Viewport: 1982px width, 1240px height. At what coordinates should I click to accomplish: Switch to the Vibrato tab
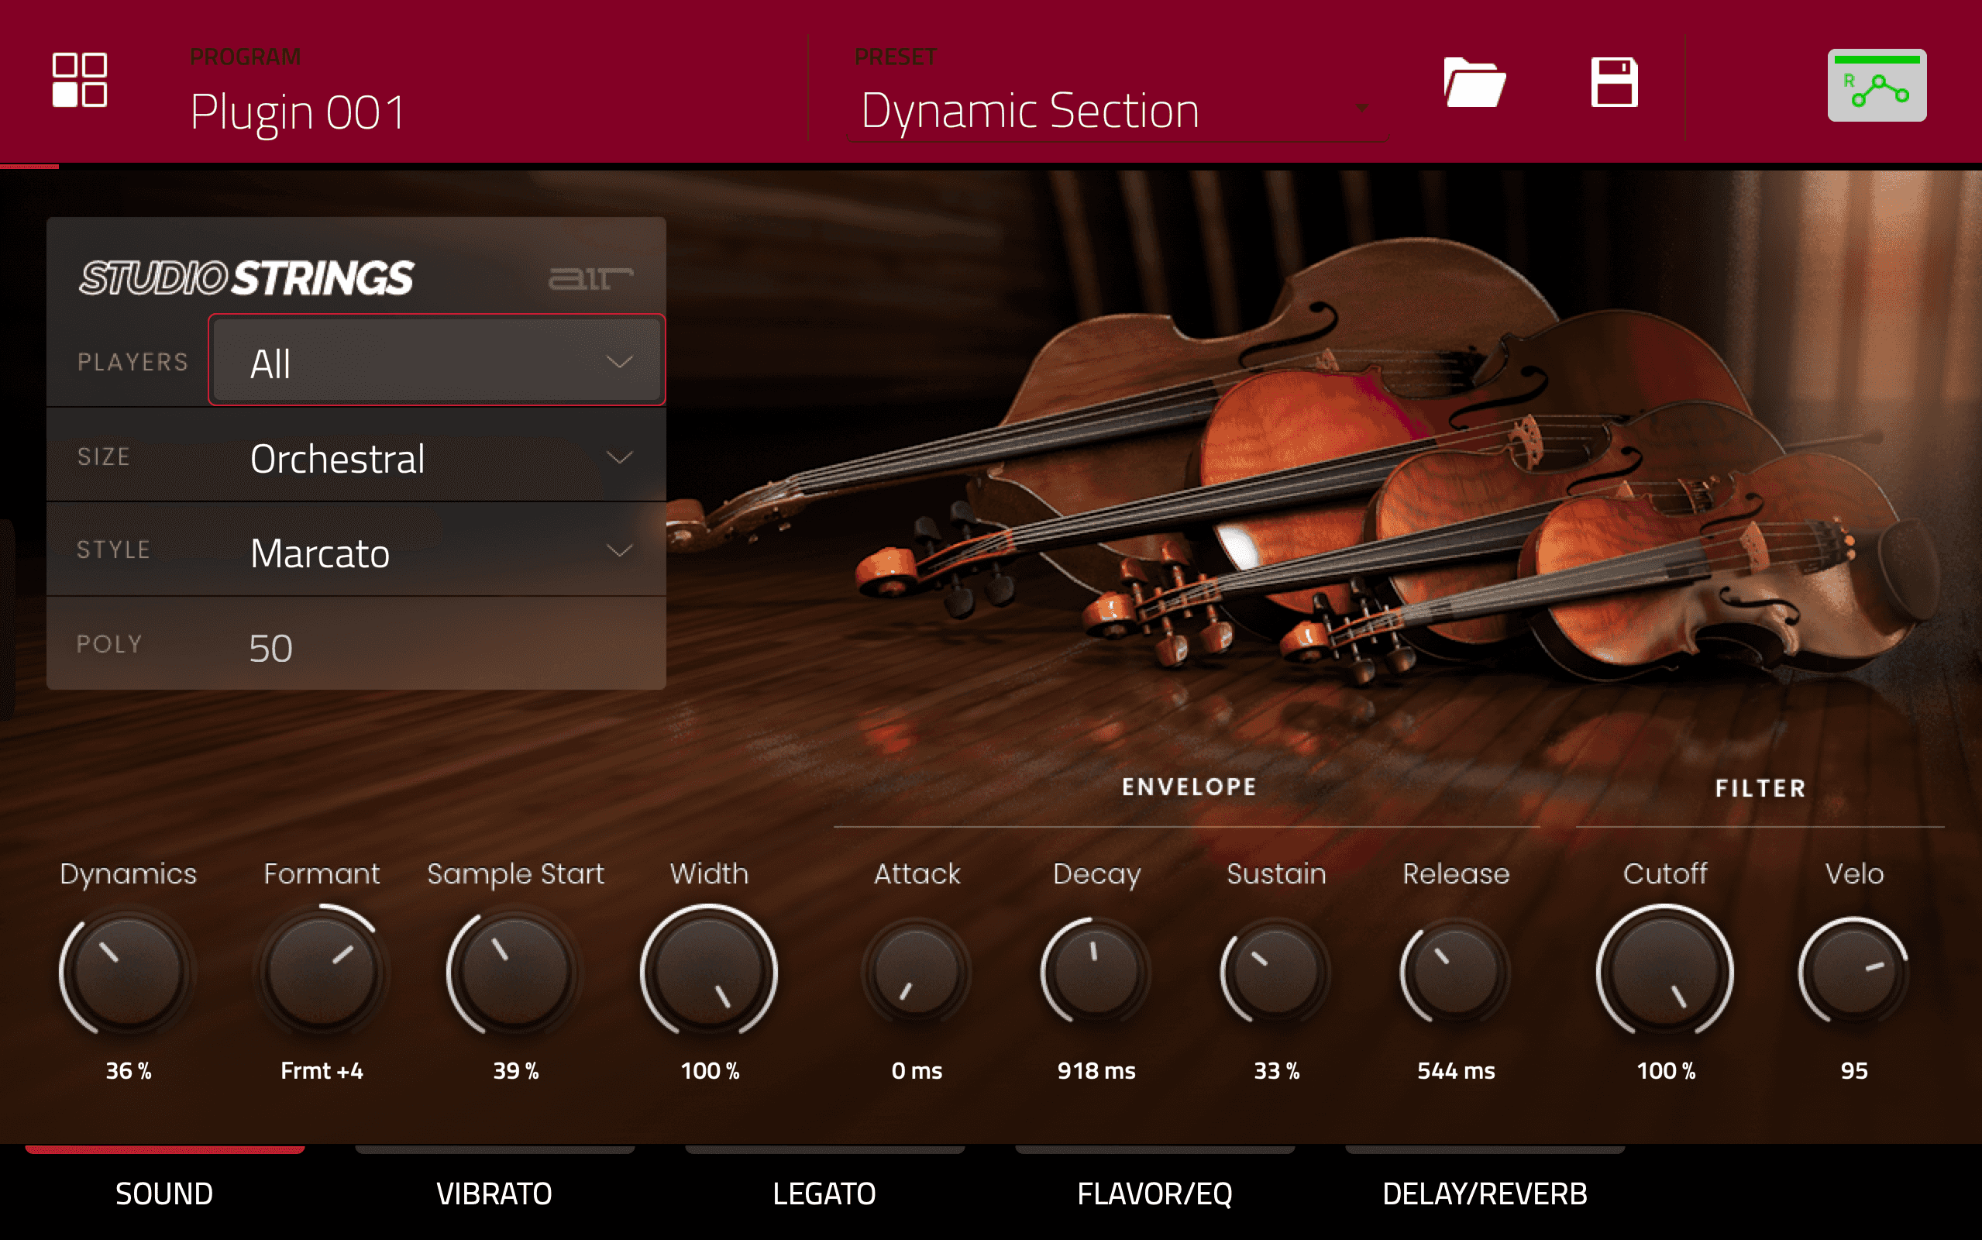point(494,1193)
